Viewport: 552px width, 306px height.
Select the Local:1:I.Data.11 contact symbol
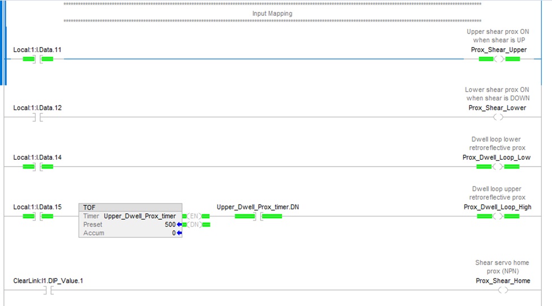38,59
